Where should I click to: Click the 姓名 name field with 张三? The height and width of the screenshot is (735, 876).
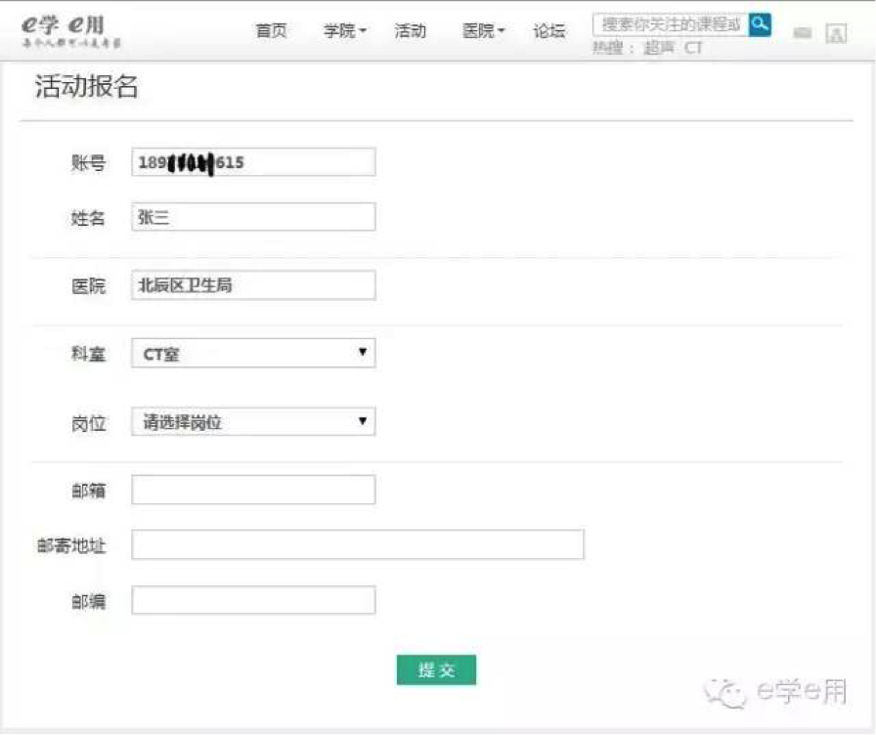253,217
